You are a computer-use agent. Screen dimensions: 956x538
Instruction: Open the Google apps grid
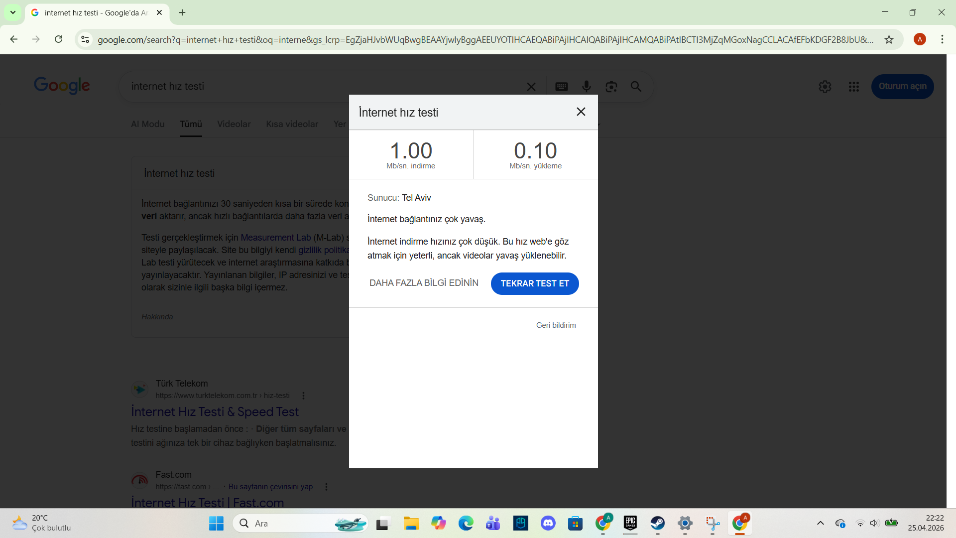click(854, 87)
